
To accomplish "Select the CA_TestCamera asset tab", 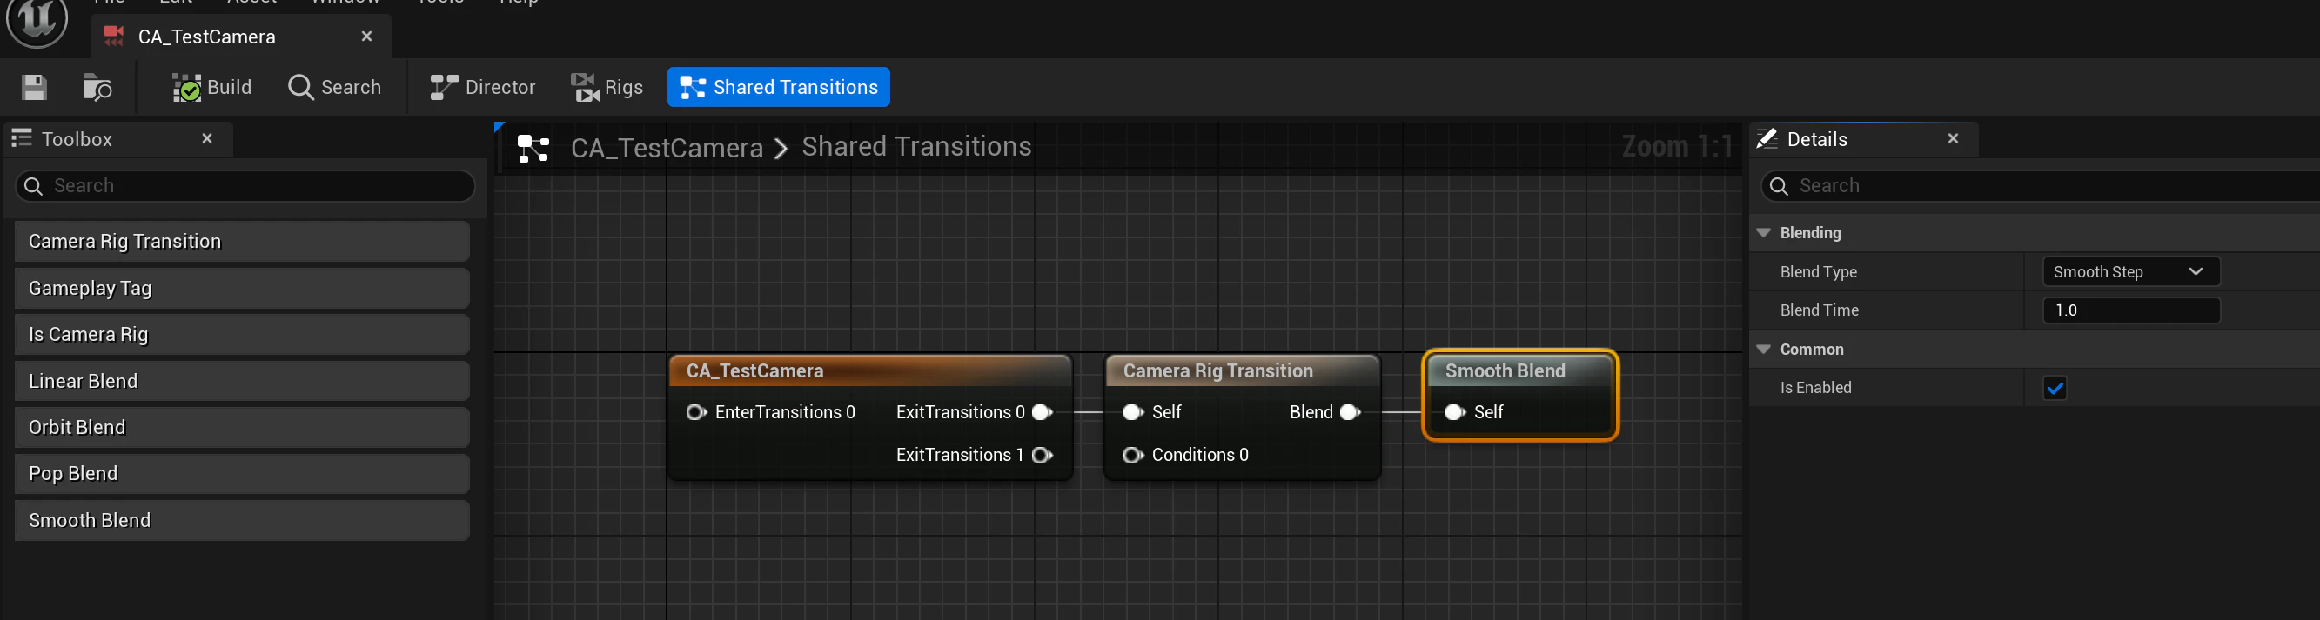I will tap(240, 37).
